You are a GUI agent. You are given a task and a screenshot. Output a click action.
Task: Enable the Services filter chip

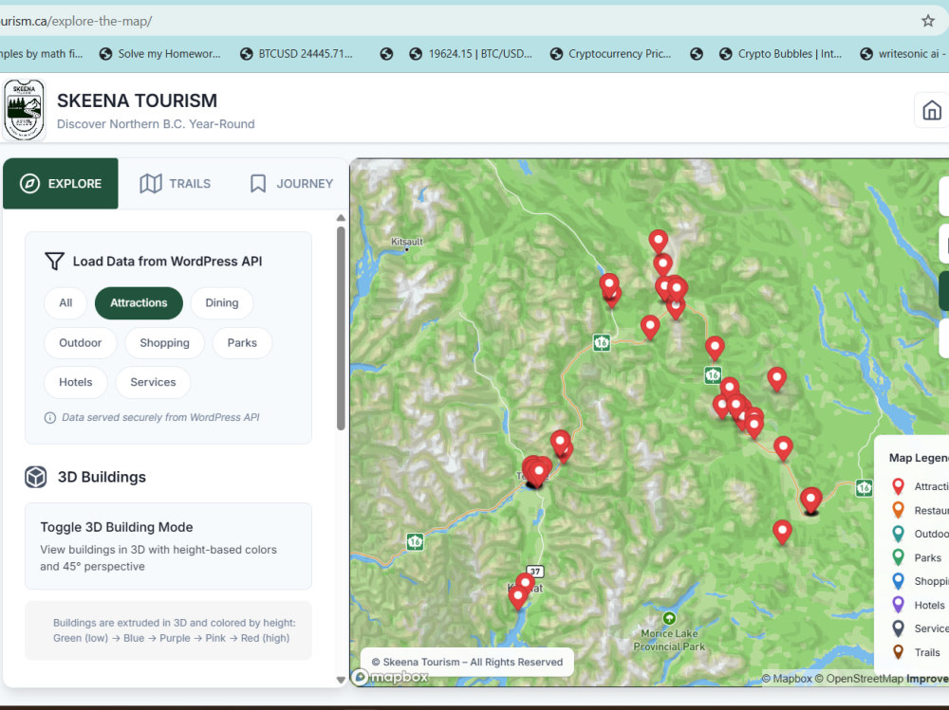click(153, 382)
